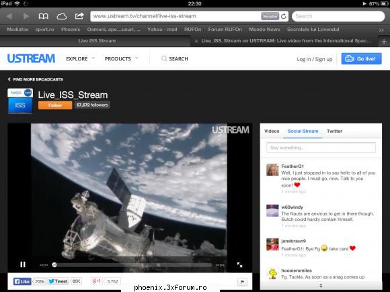Open janebraun9 username link
390x292 pixels.
click(x=293, y=241)
